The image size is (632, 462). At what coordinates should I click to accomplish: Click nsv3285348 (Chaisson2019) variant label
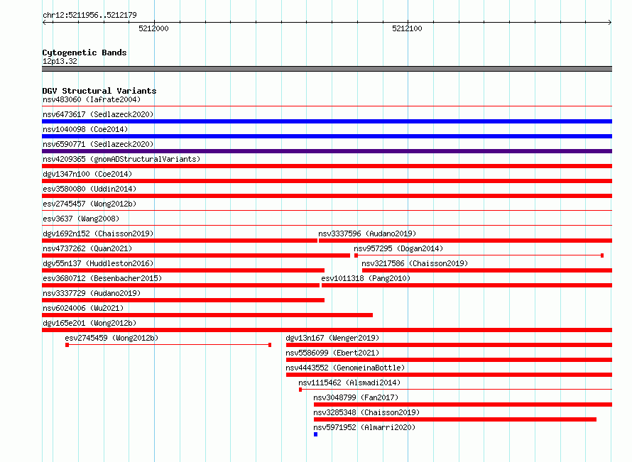click(366, 412)
